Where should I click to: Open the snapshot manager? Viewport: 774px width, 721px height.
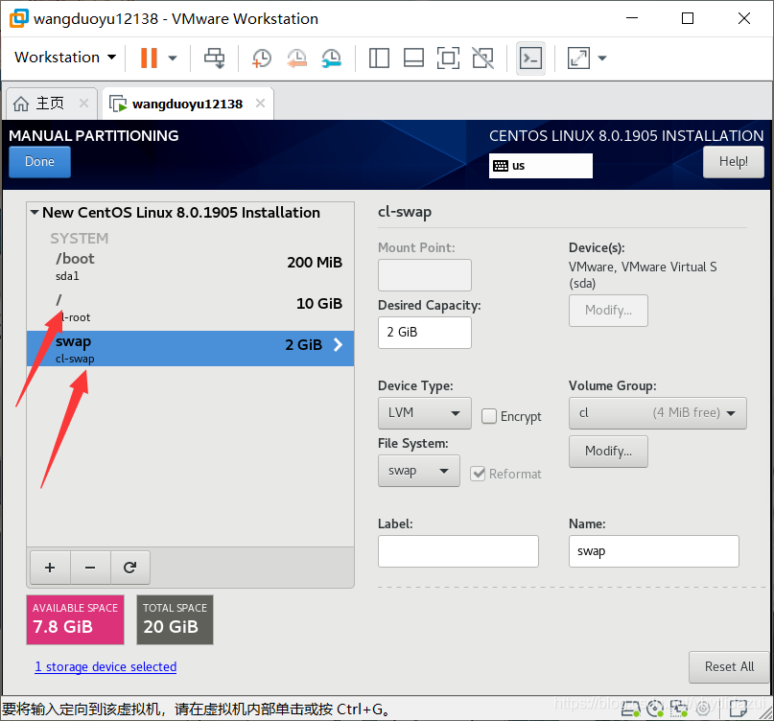[x=331, y=58]
